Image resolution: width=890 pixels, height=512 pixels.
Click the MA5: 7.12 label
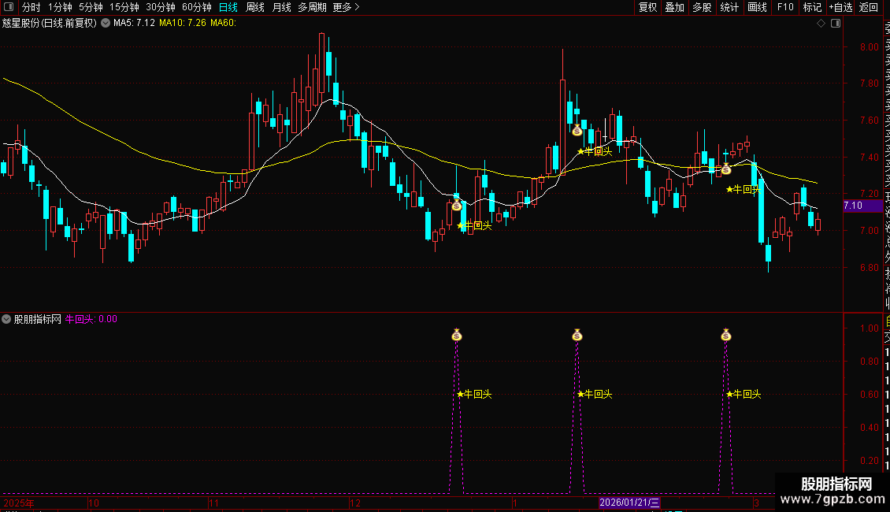click(x=134, y=23)
